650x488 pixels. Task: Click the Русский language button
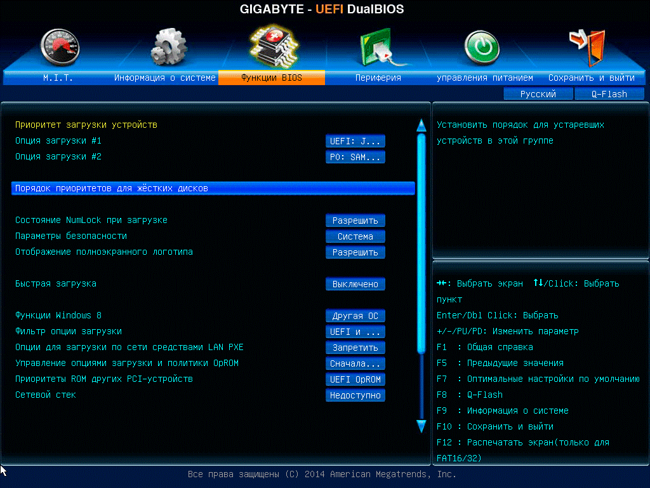[x=538, y=94]
